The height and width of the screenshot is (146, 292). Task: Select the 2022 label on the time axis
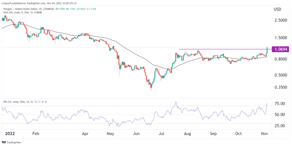click(x=10, y=134)
